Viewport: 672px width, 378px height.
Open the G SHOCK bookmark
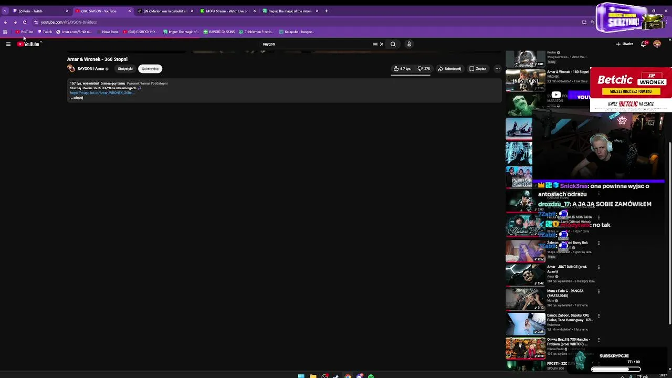[140, 32]
